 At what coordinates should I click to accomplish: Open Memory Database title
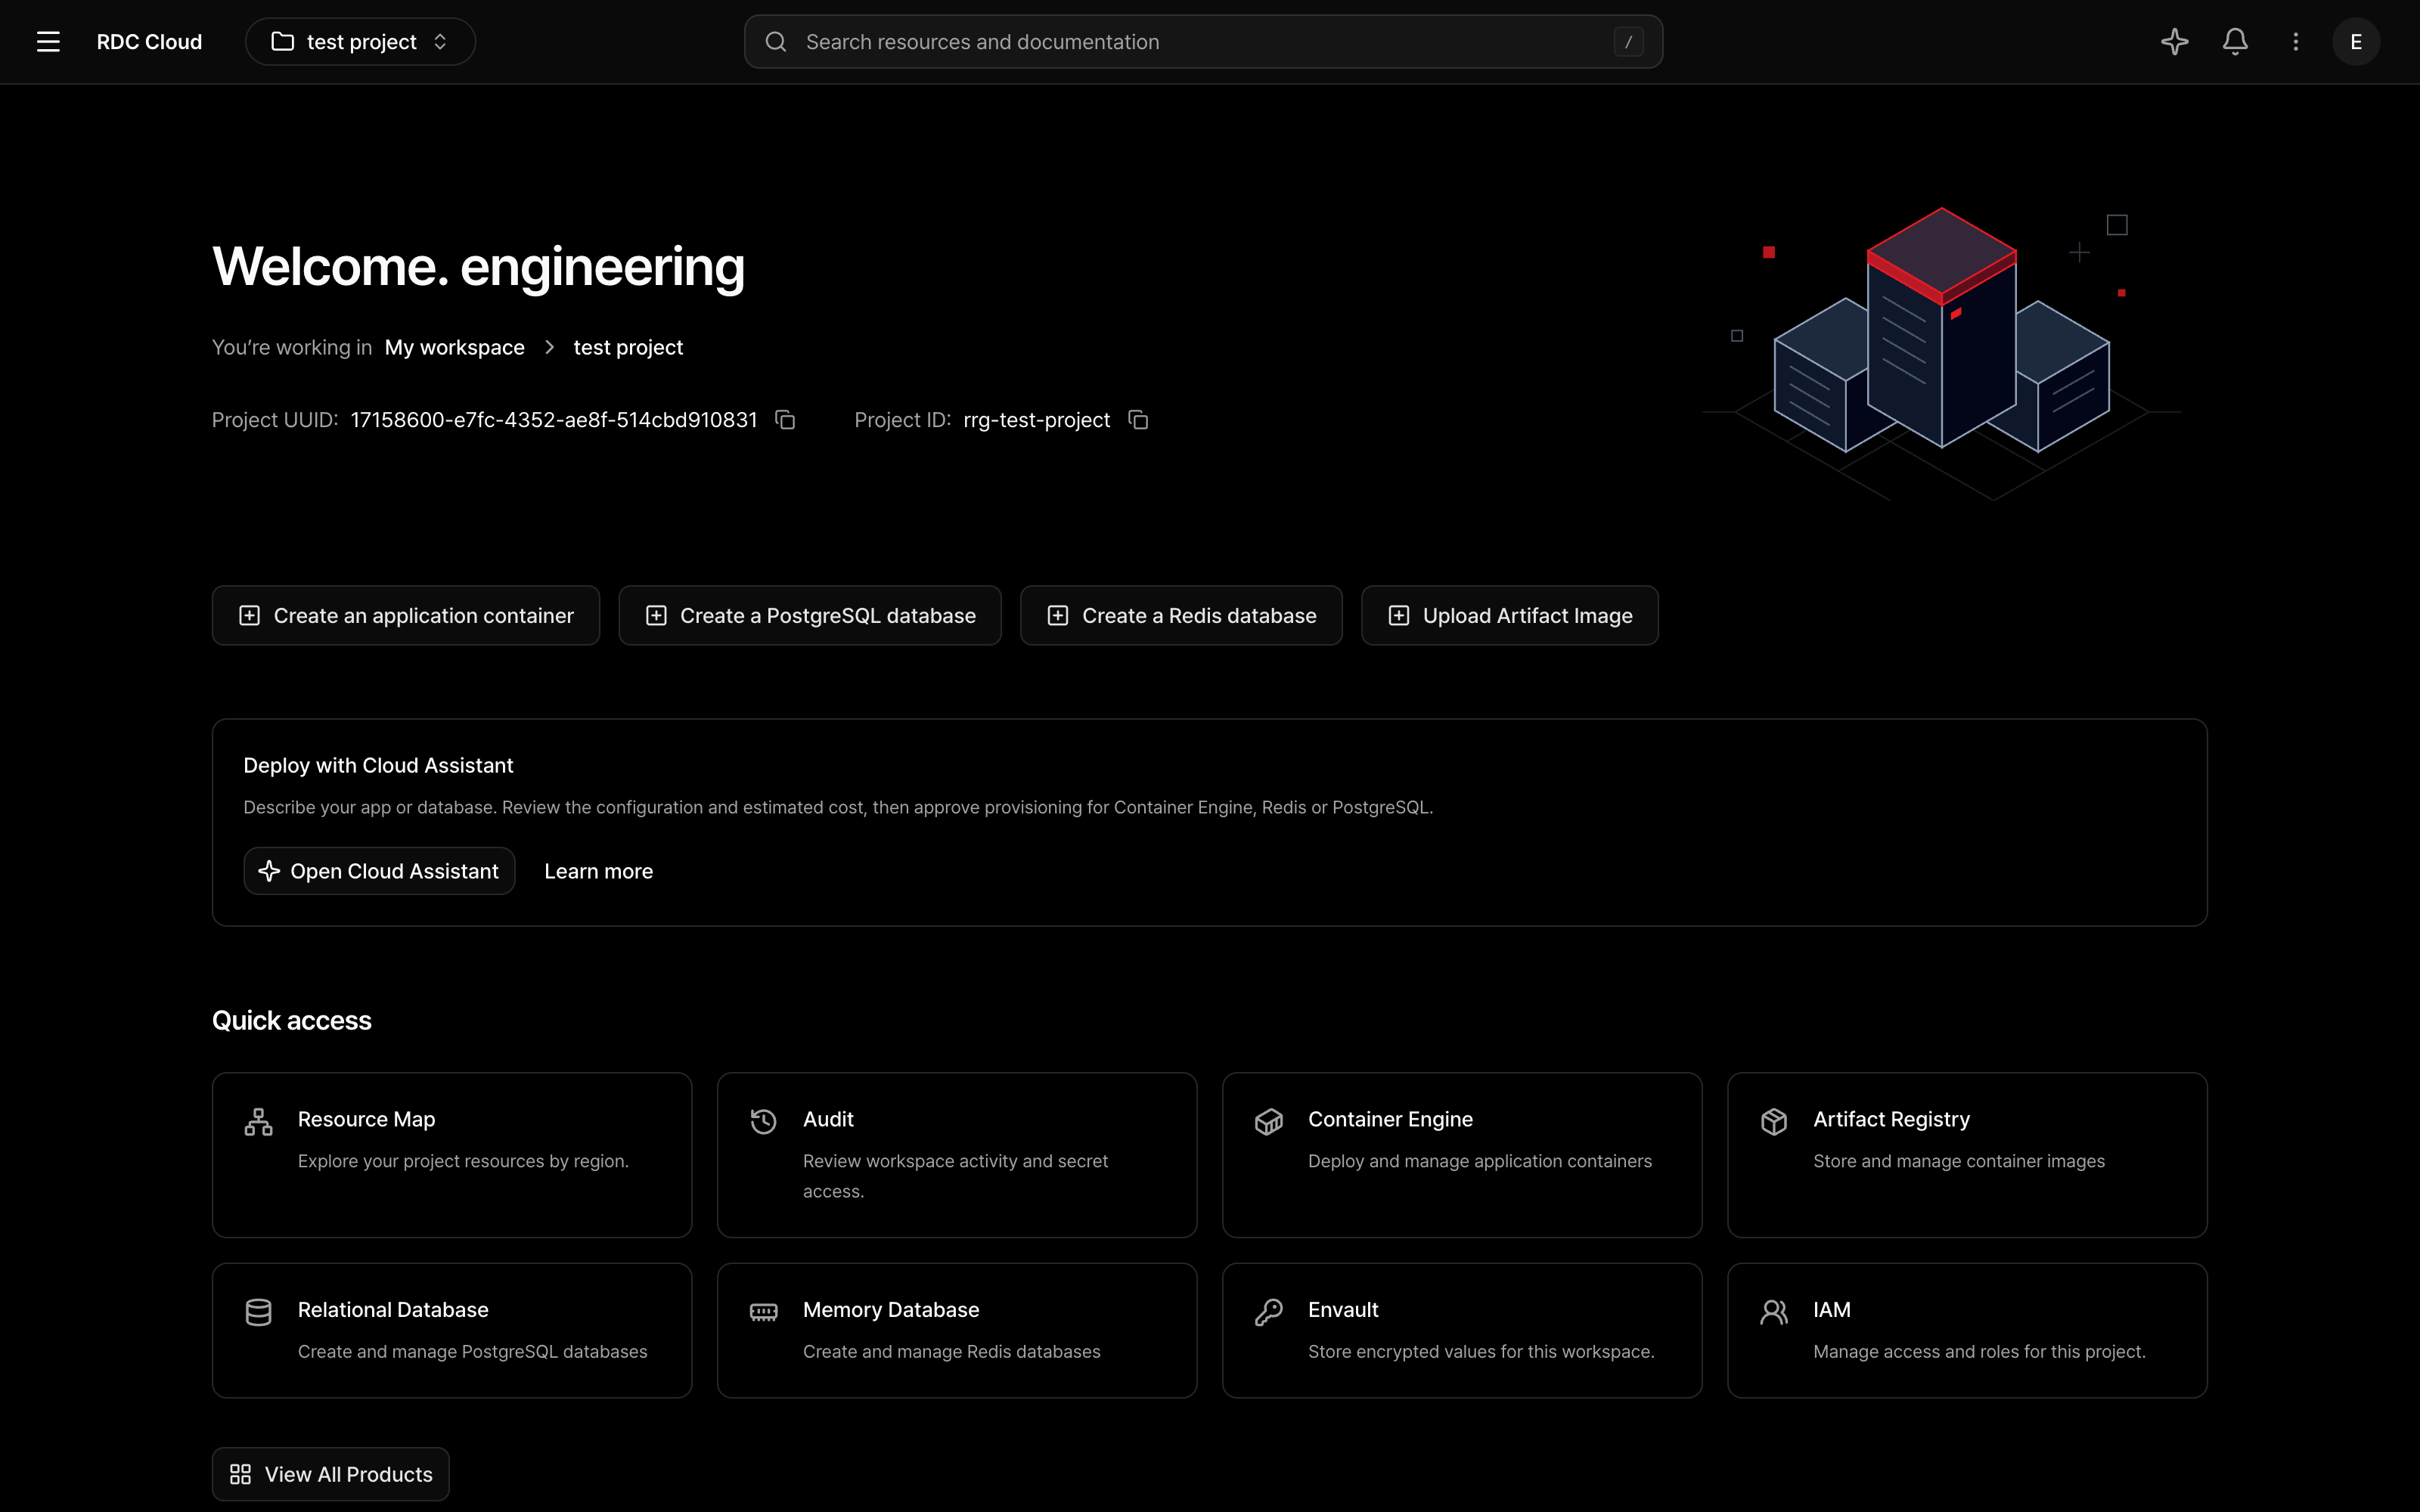coord(891,1310)
